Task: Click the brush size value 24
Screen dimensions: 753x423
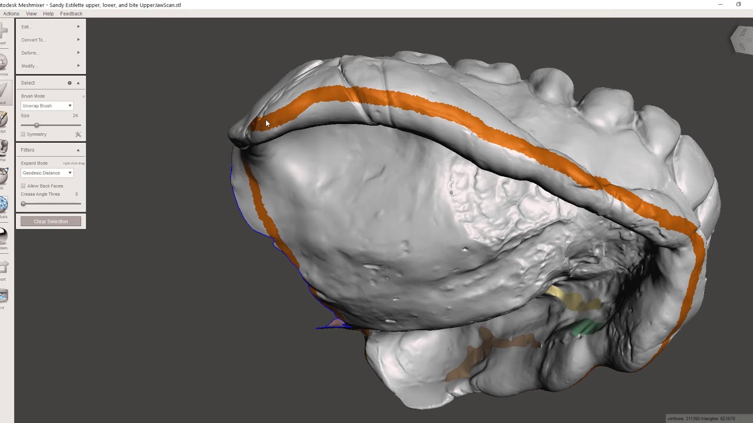Action: 75,116
